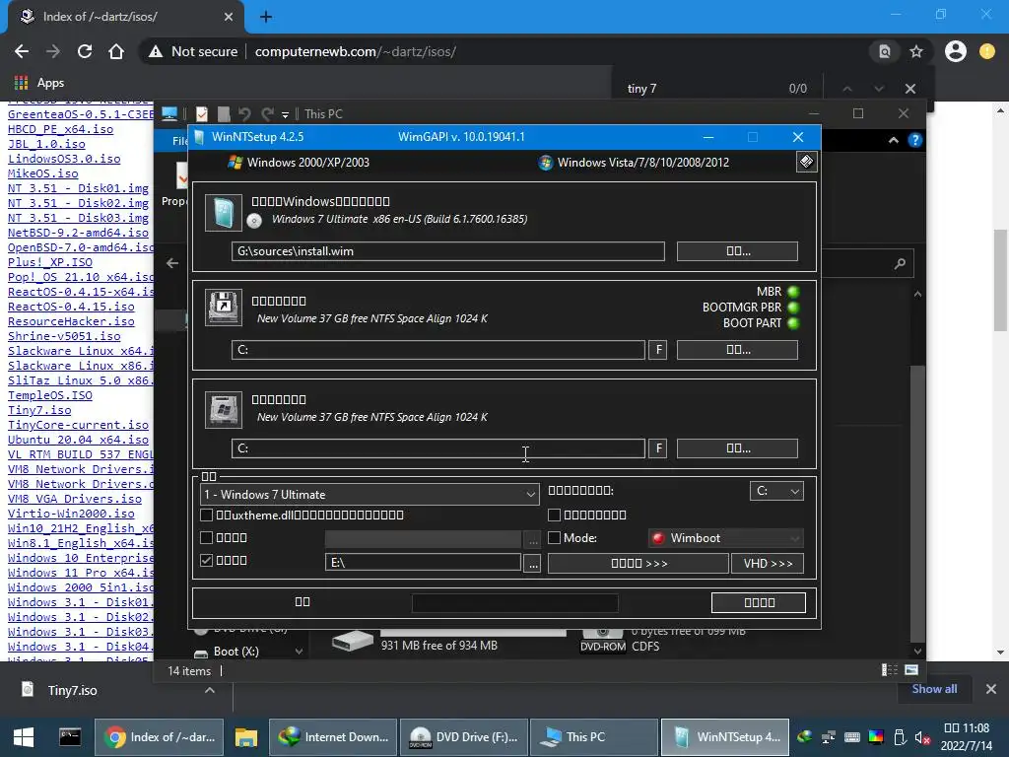Image resolution: width=1009 pixels, height=757 pixels.
Task: Open Command Prompt from the taskbar
Action: point(70,737)
